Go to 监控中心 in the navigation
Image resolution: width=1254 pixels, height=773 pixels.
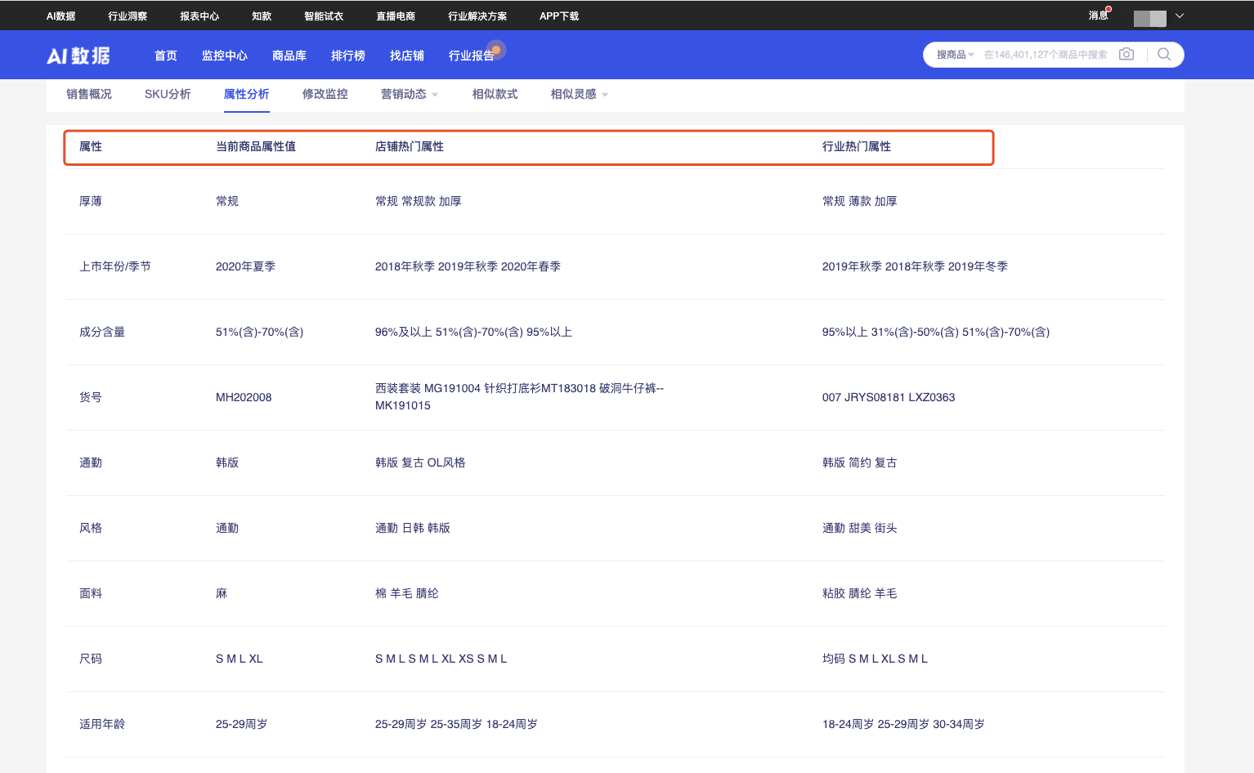225,56
